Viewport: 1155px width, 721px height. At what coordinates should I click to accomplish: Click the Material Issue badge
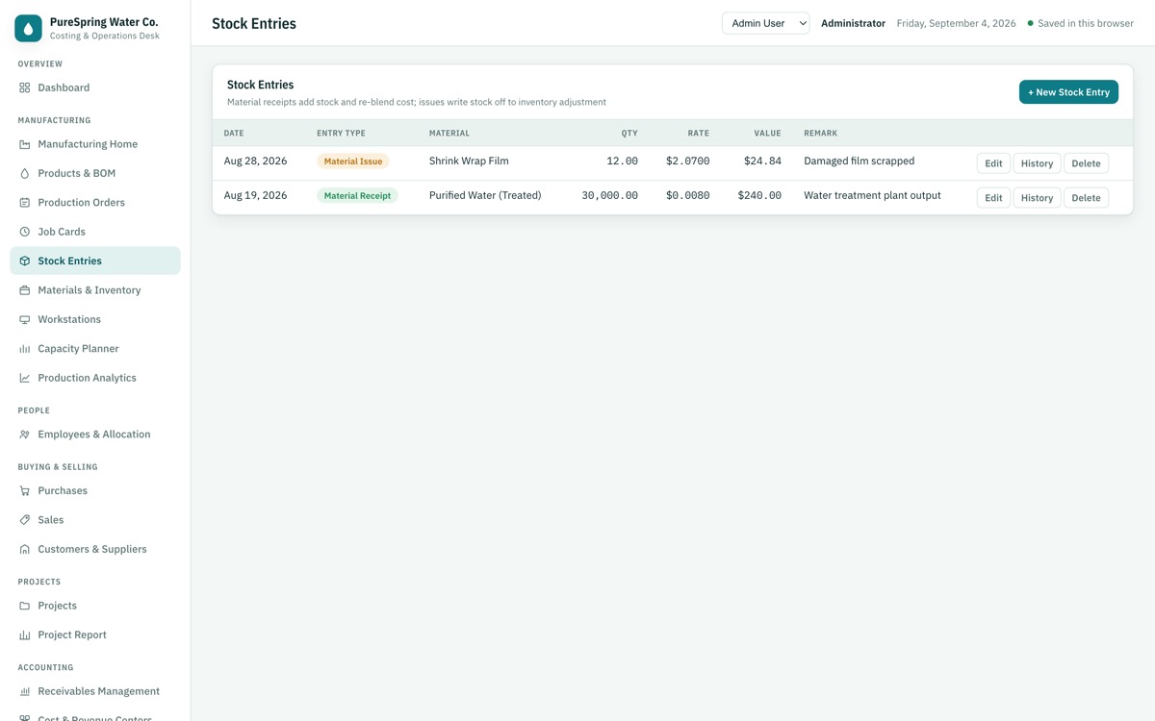pos(353,162)
